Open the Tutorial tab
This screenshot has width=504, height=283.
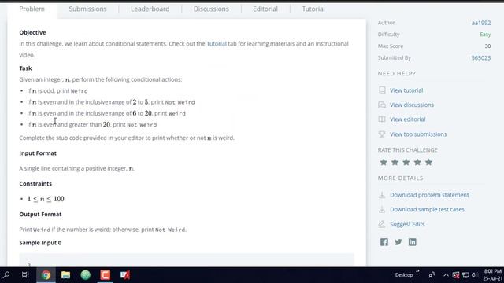pos(313,9)
